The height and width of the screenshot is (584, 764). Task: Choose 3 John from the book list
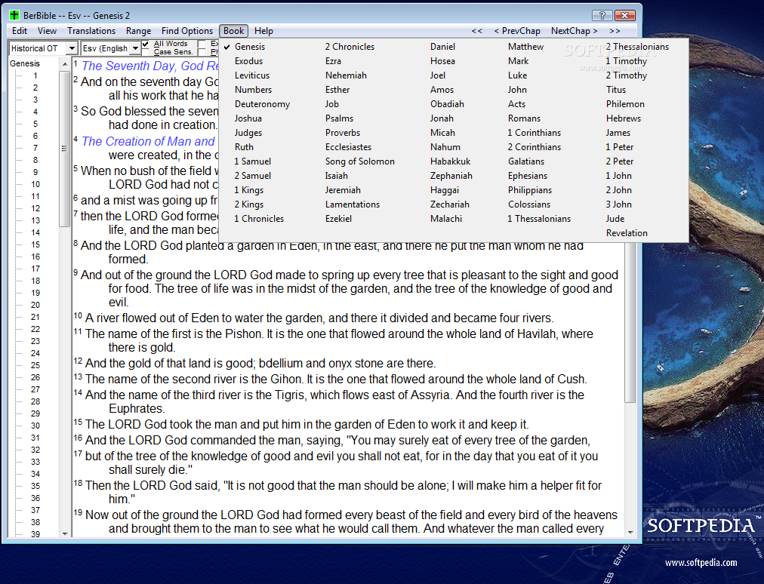point(618,204)
